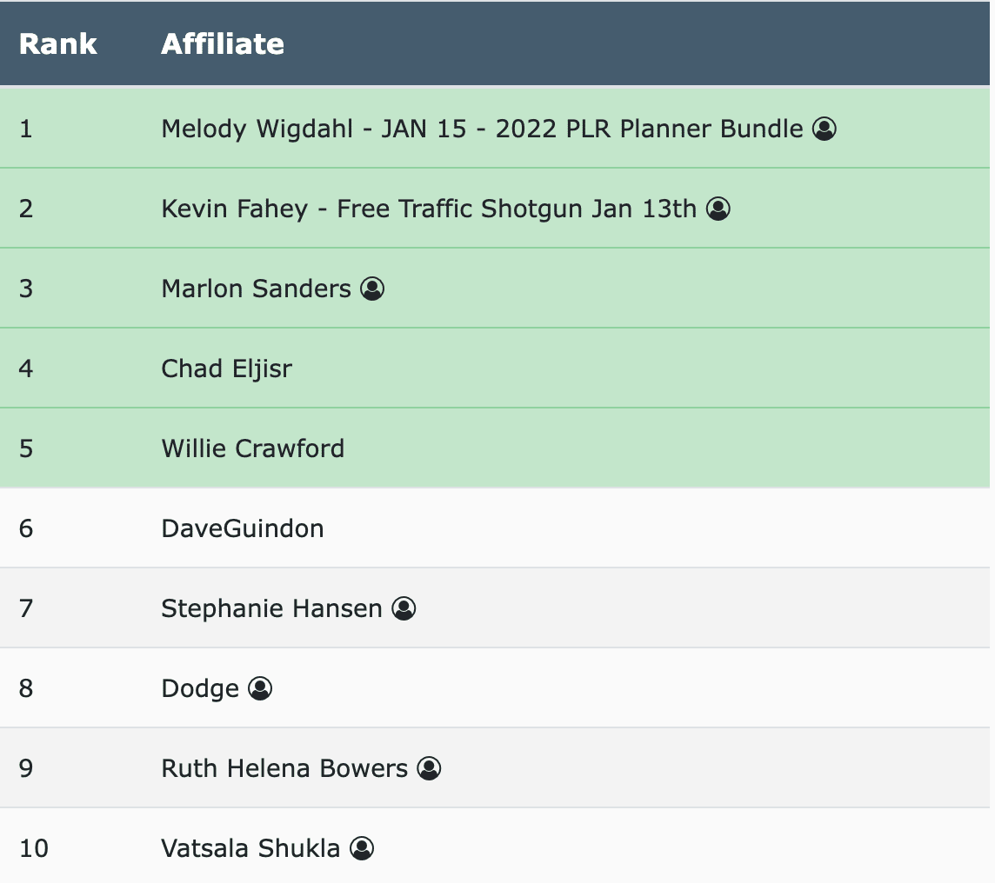Click the Melody Wigdahl PLR Planner Bundle entry
This screenshot has width=995, height=883.
pyautogui.click(x=482, y=129)
